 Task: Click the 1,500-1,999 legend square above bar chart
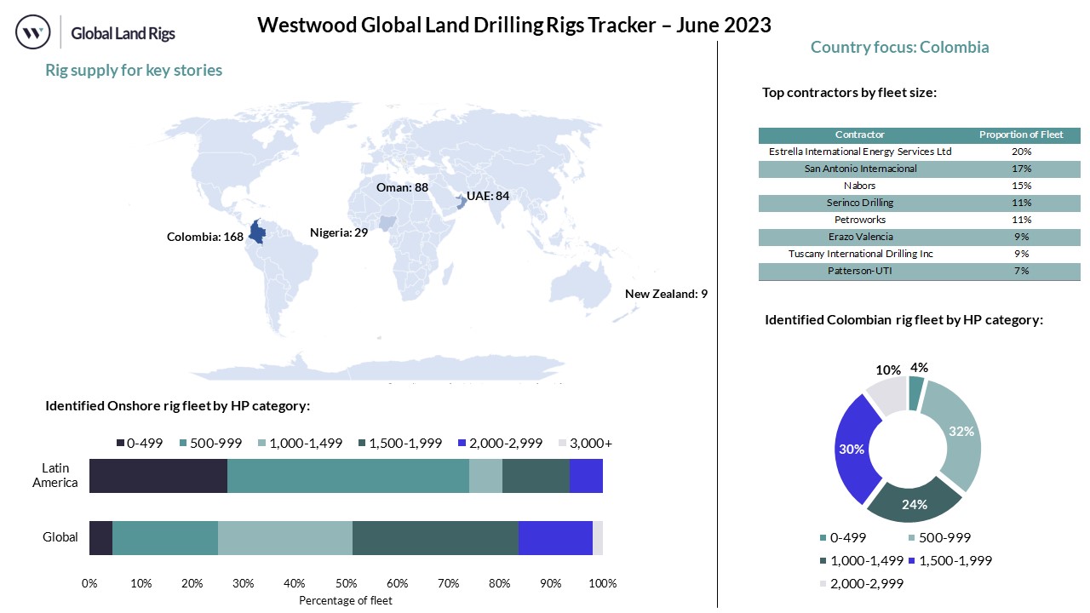[363, 444]
